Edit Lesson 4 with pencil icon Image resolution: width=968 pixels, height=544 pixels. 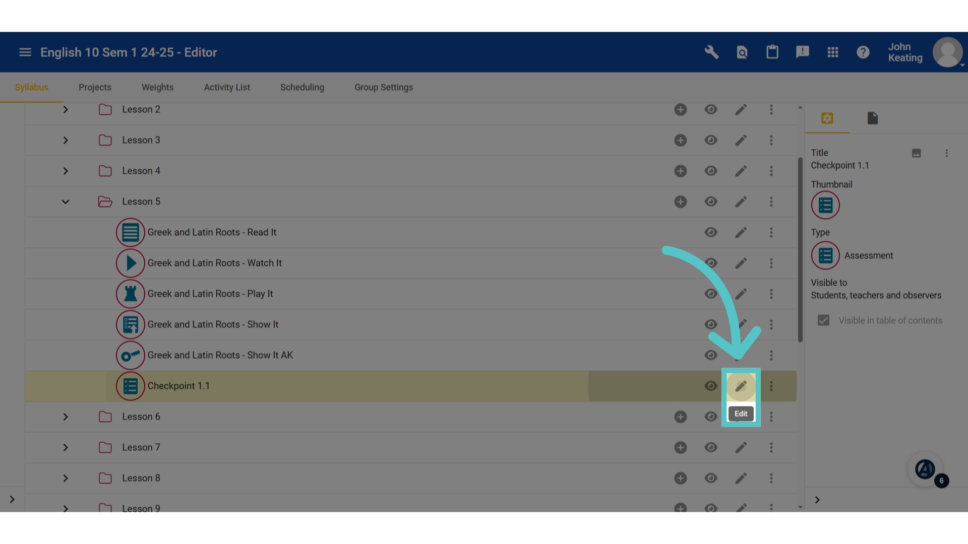coord(741,171)
